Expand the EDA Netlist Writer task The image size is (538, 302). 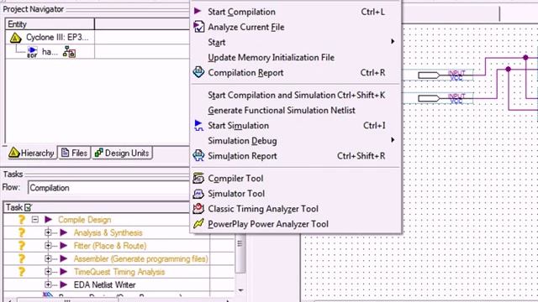[x=48, y=284]
